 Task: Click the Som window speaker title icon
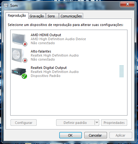[x=6, y=5]
